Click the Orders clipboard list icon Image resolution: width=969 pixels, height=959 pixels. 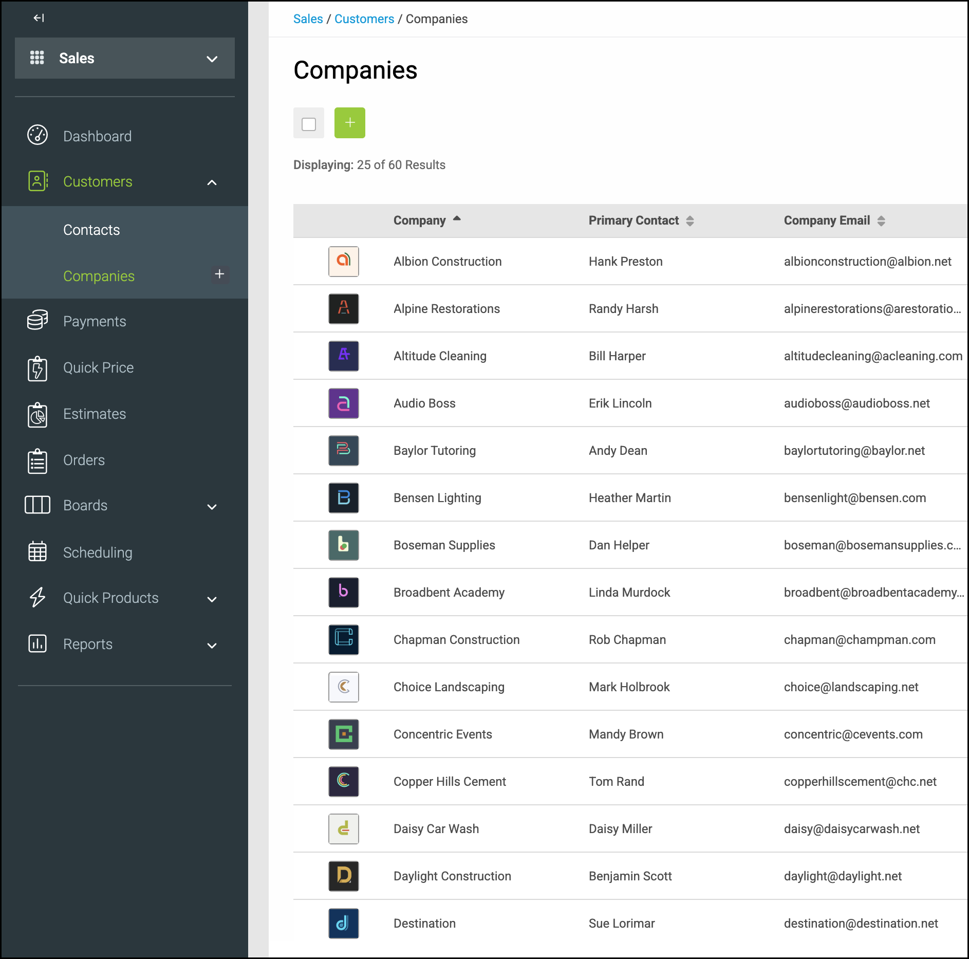[x=38, y=460]
